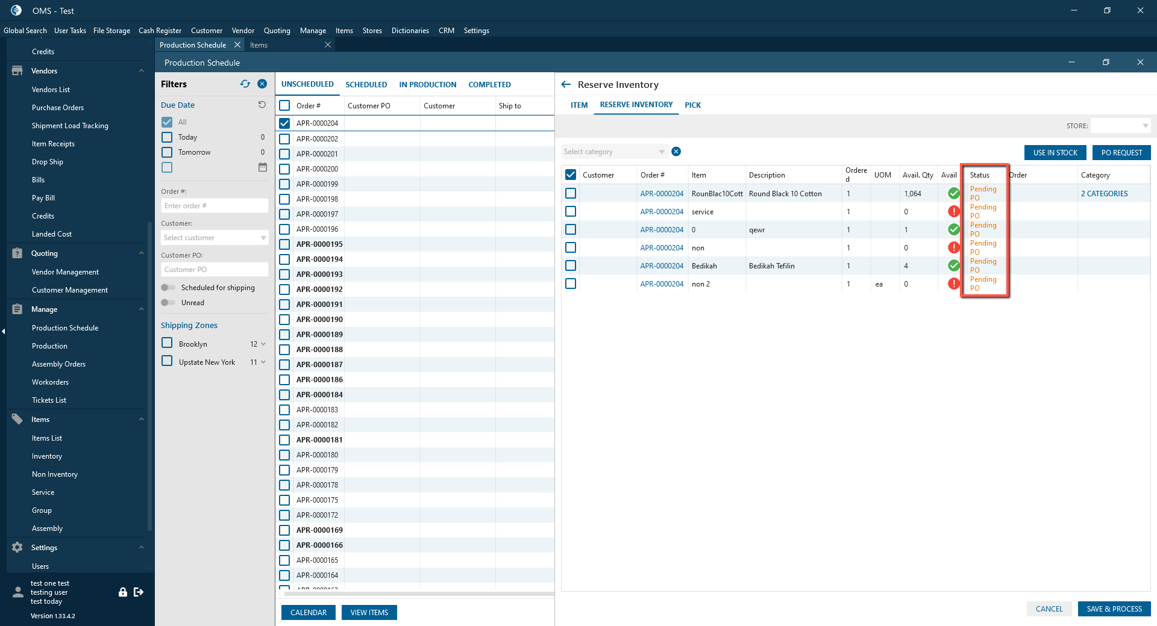The image size is (1157, 626).
Task: Check the Today due date checkbox
Action: click(167, 137)
